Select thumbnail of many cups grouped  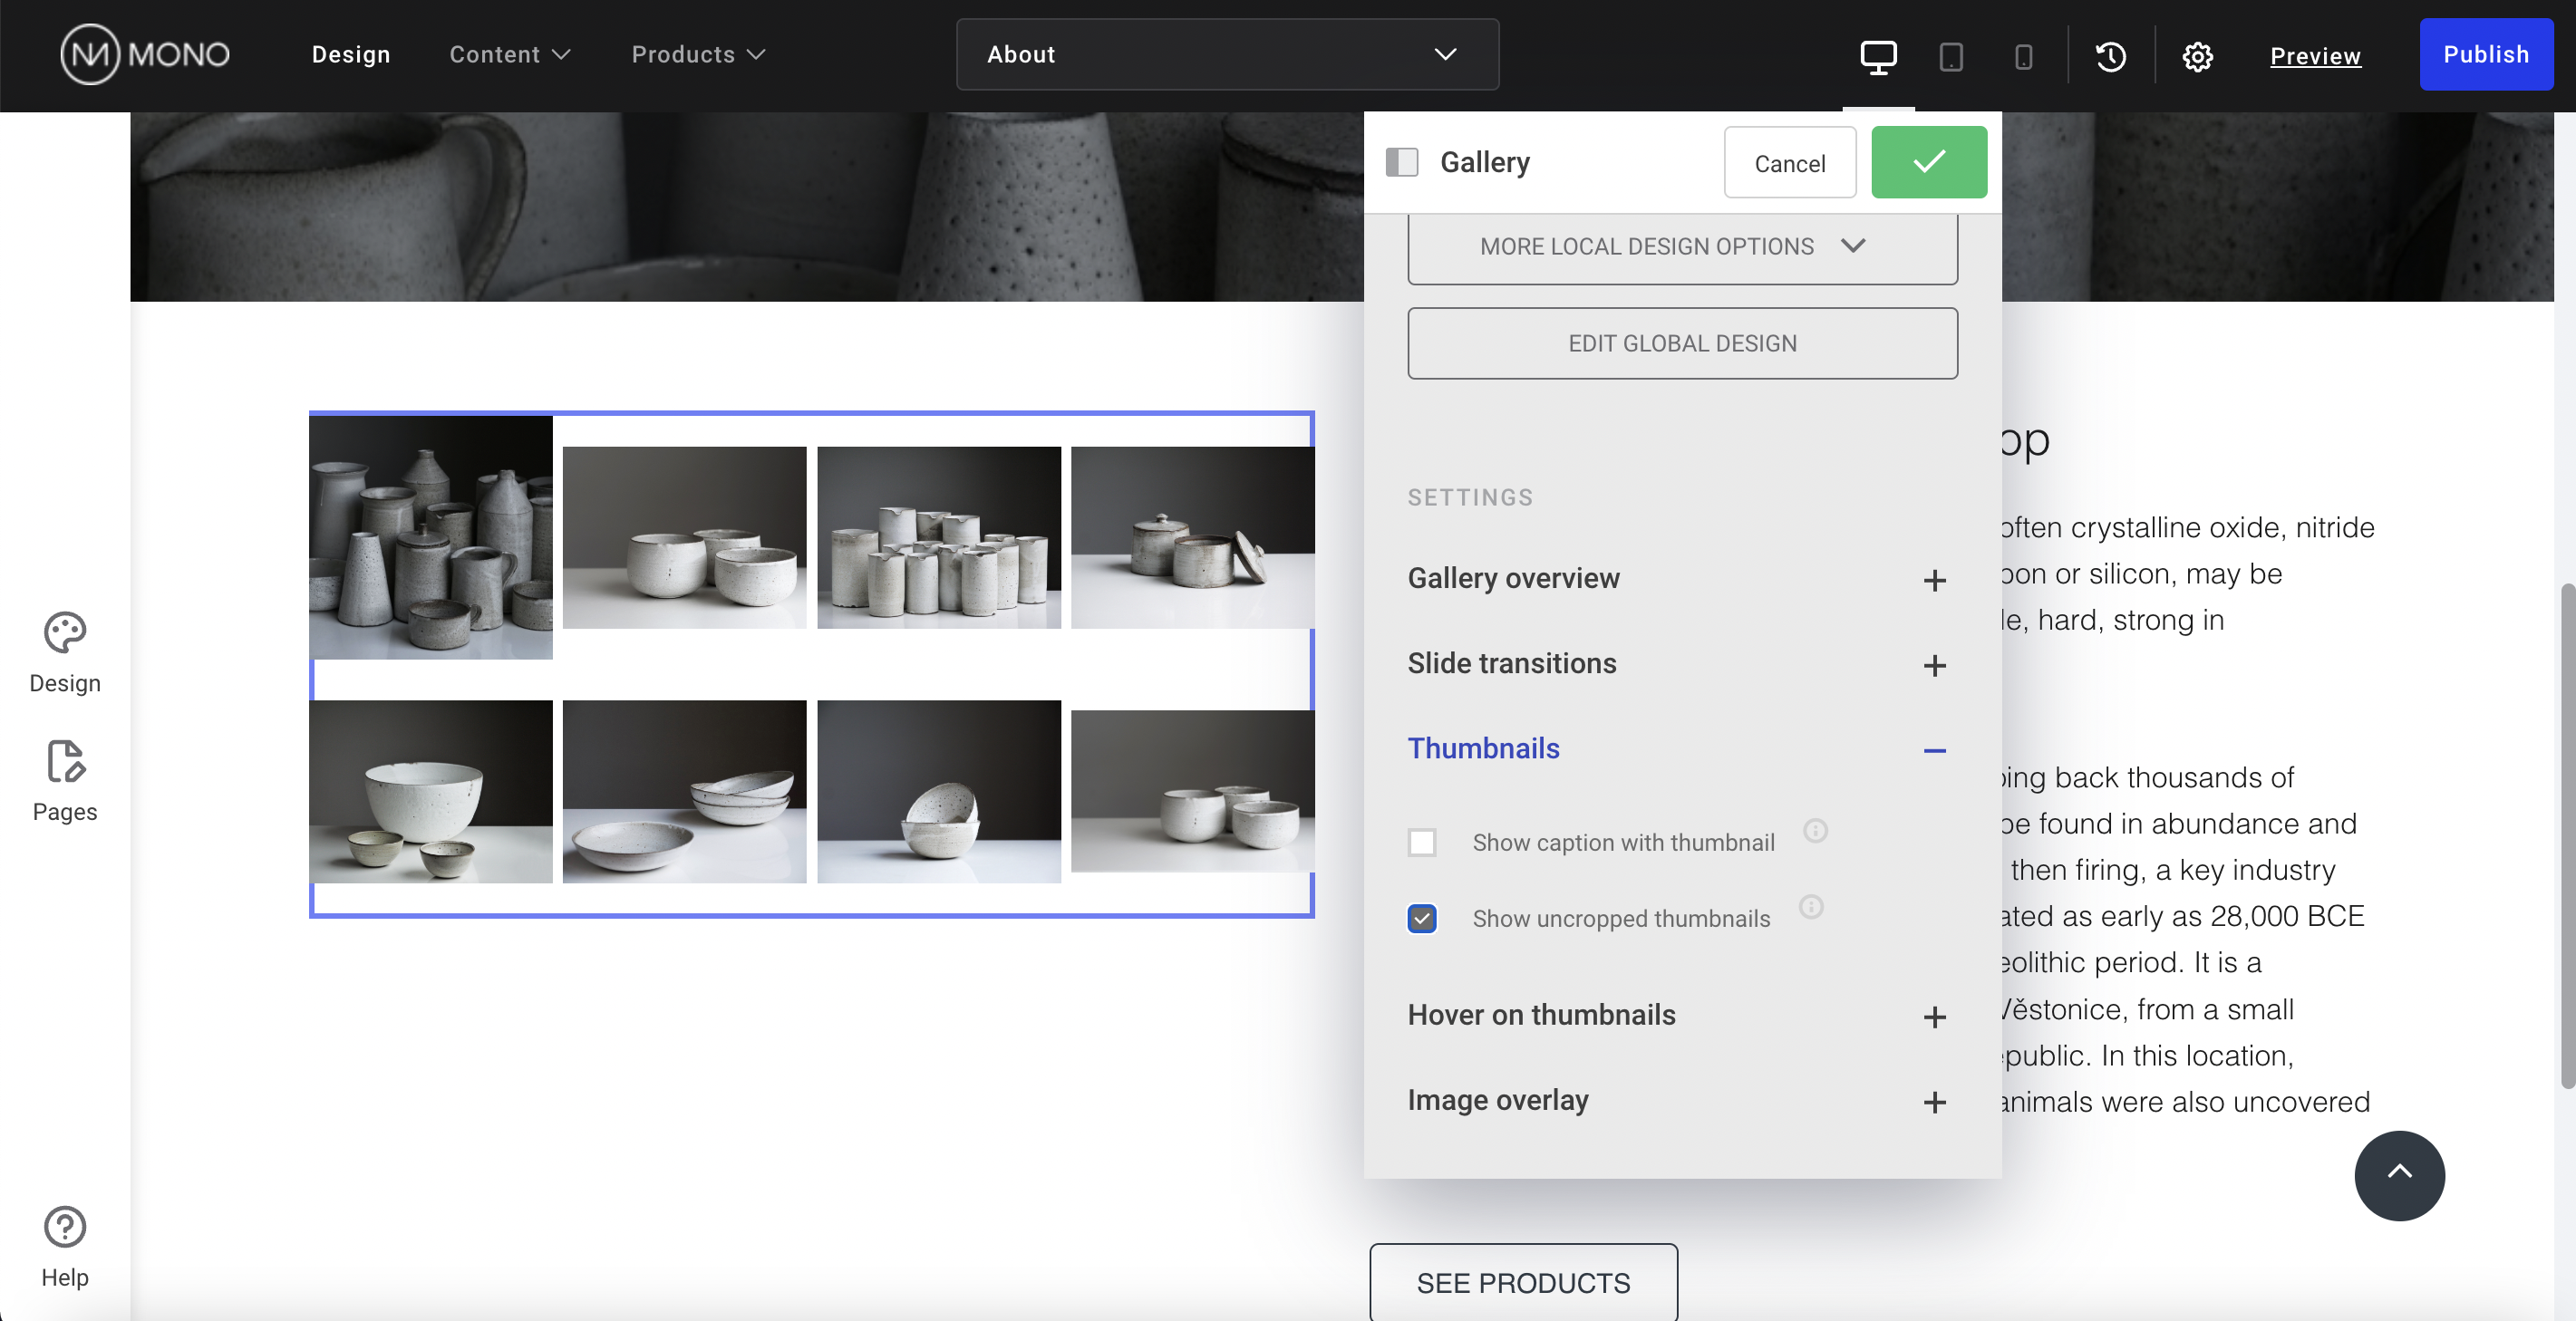point(939,537)
